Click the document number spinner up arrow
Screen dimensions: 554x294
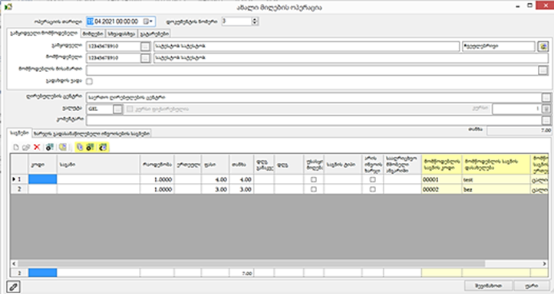point(255,19)
